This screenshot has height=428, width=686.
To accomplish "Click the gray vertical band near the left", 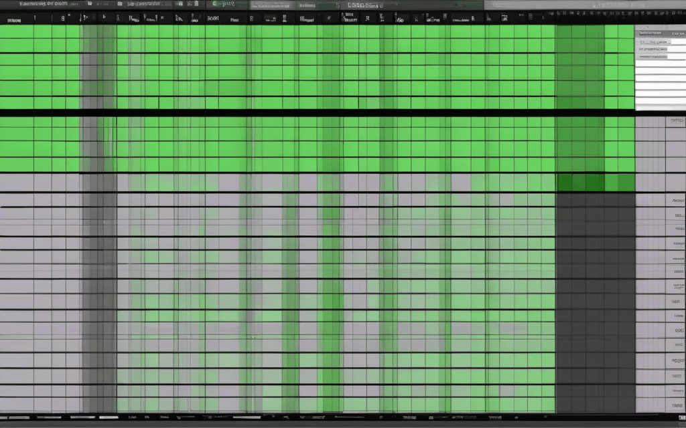I will pos(98,267).
